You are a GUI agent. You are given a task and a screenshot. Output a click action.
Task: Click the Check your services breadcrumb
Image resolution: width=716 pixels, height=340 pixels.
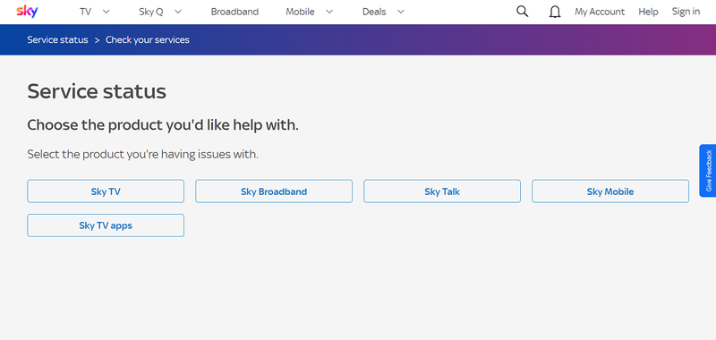coord(148,39)
